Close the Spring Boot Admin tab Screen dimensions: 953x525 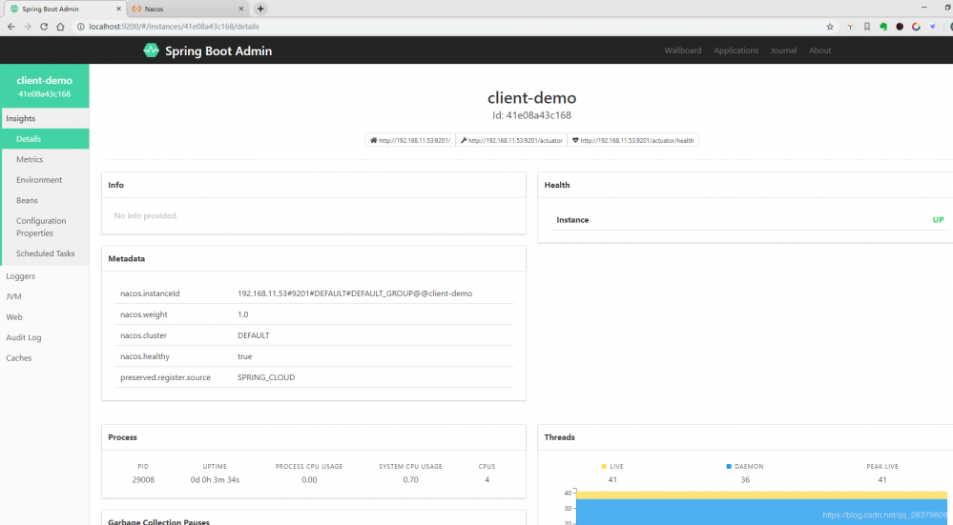click(118, 10)
